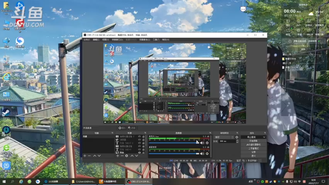This screenshot has width=329, height=185.
Task: Hide the 视频采集设备 2 source
Action: (139, 136)
